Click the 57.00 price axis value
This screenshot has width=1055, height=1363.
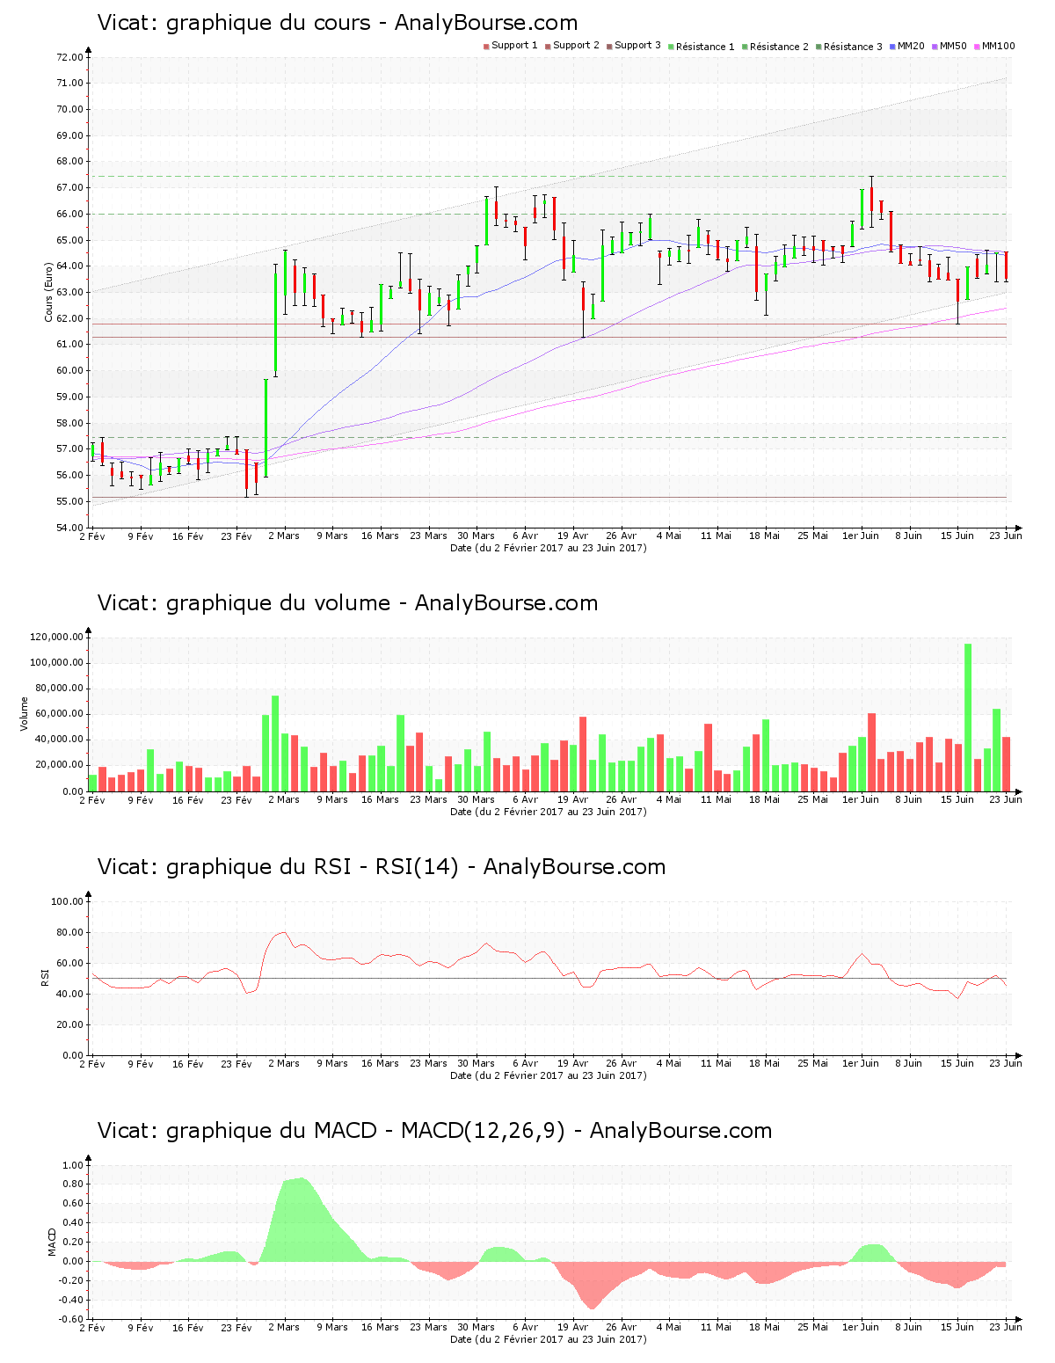click(x=69, y=449)
